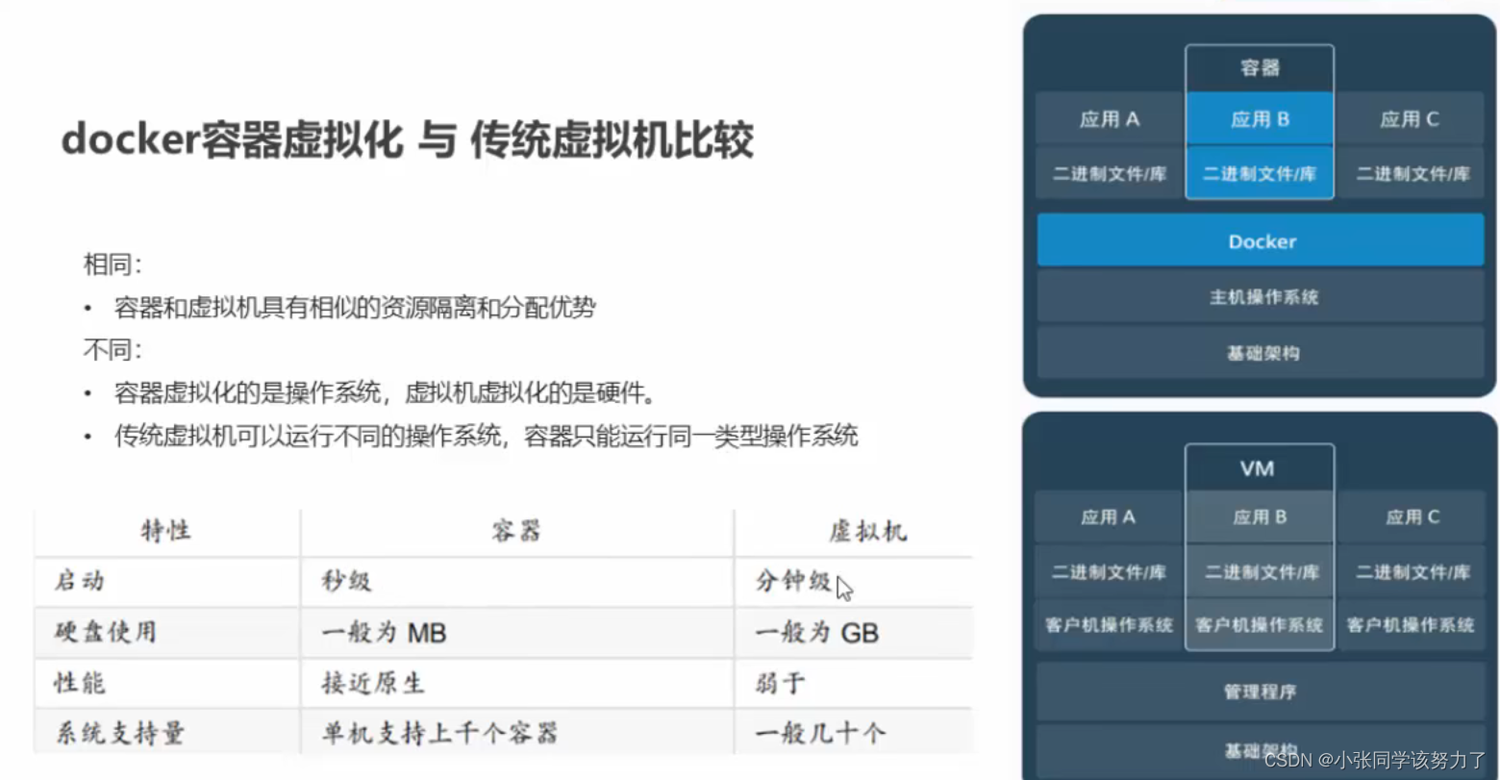Click the "VM" label in the lower diagram
1500x780 pixels.
coord(1259,468)
